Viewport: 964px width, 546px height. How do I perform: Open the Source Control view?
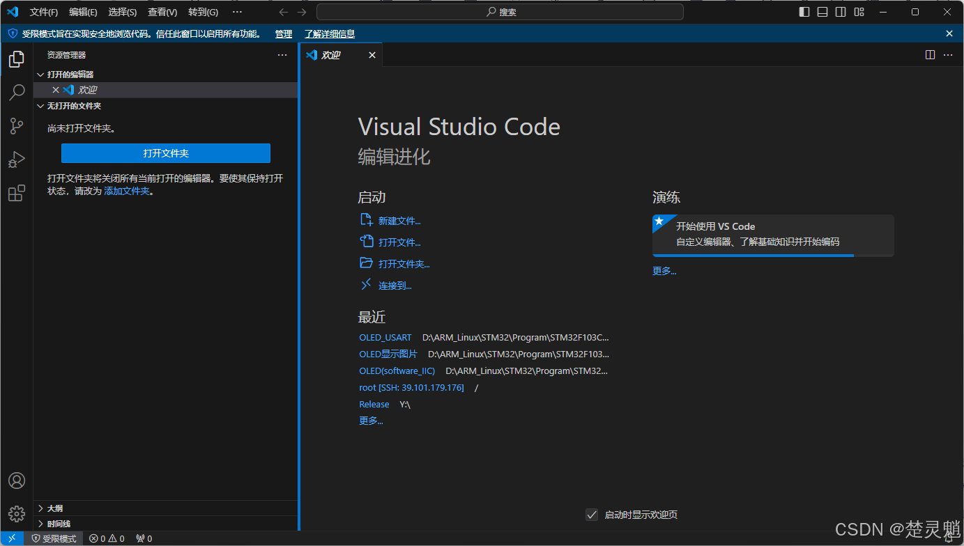[17, 126]
